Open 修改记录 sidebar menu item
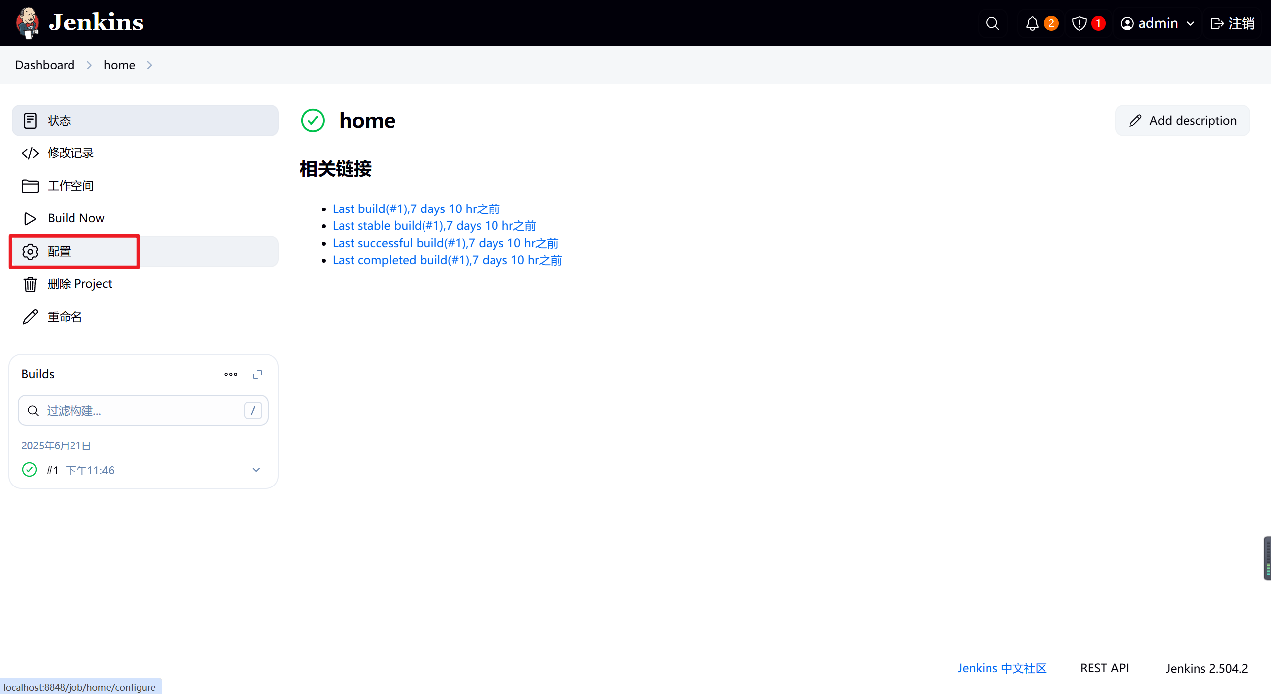The height and width of the screenshot is (694, 1271). (x=145, y=153)
